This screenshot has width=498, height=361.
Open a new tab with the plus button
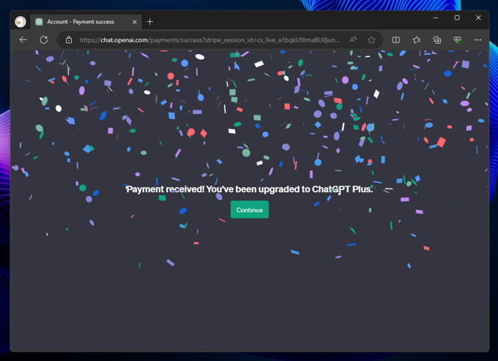coord(150,21)
